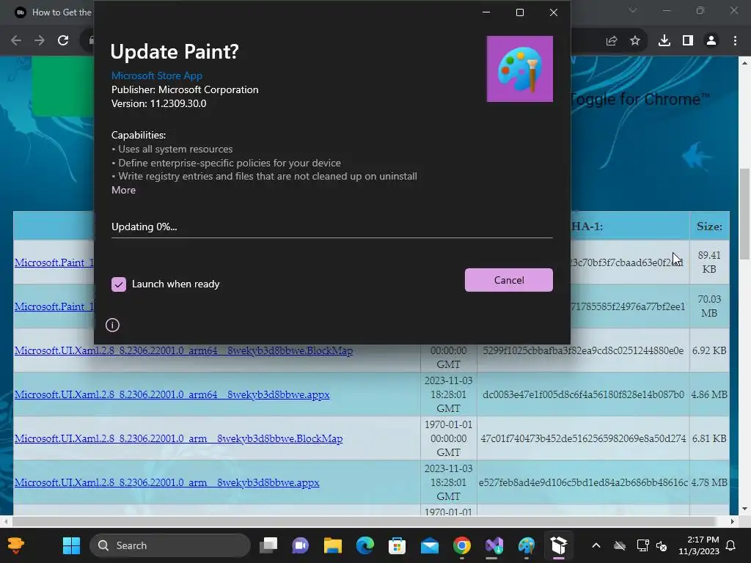Viewport: 751px width, 563px height.
Task: Cancel the Paint update
Action: click(x=509, y=280)
